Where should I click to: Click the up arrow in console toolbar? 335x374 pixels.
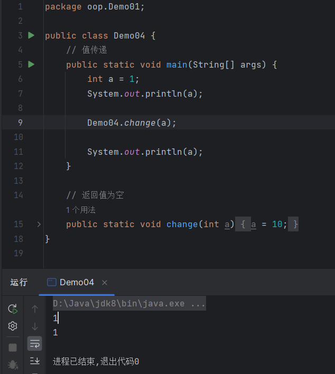coord(35,309)
